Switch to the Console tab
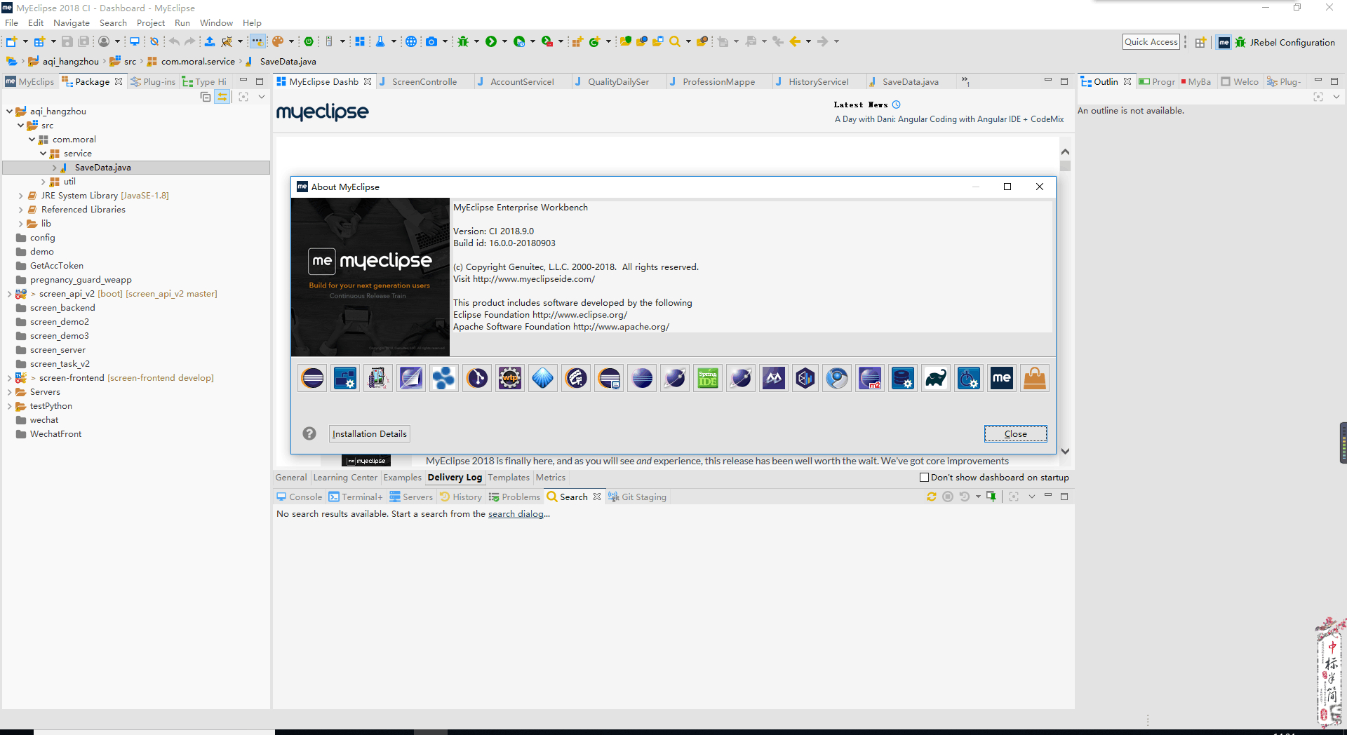The image size is (1347, 735). tap(300, 497)
